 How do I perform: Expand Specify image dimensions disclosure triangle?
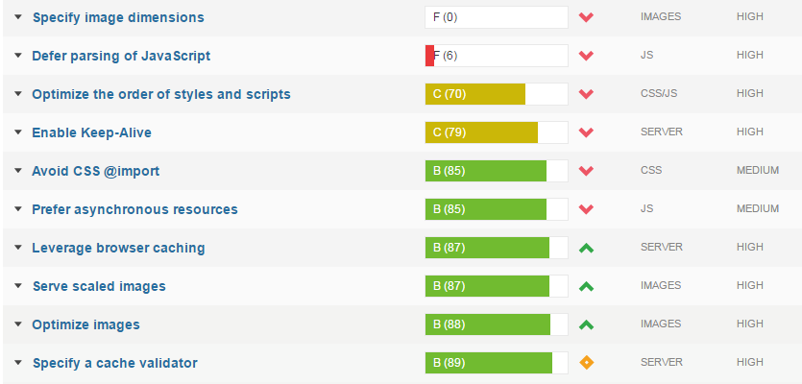[18, 17]
